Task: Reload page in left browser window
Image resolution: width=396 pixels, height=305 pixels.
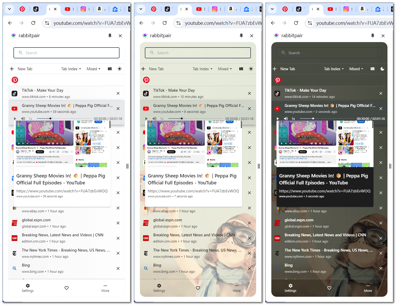Action: (x=33, y=23)
